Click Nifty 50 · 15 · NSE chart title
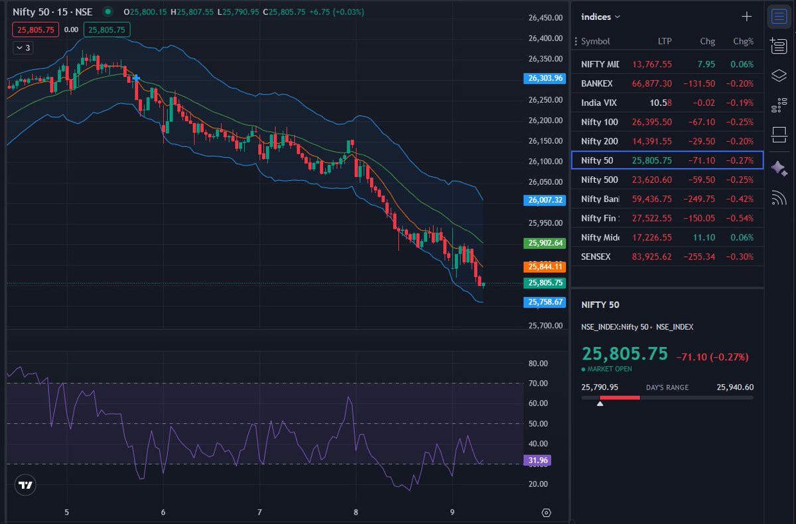Viewport: 796px width, 524px height. tap(51, 12)
